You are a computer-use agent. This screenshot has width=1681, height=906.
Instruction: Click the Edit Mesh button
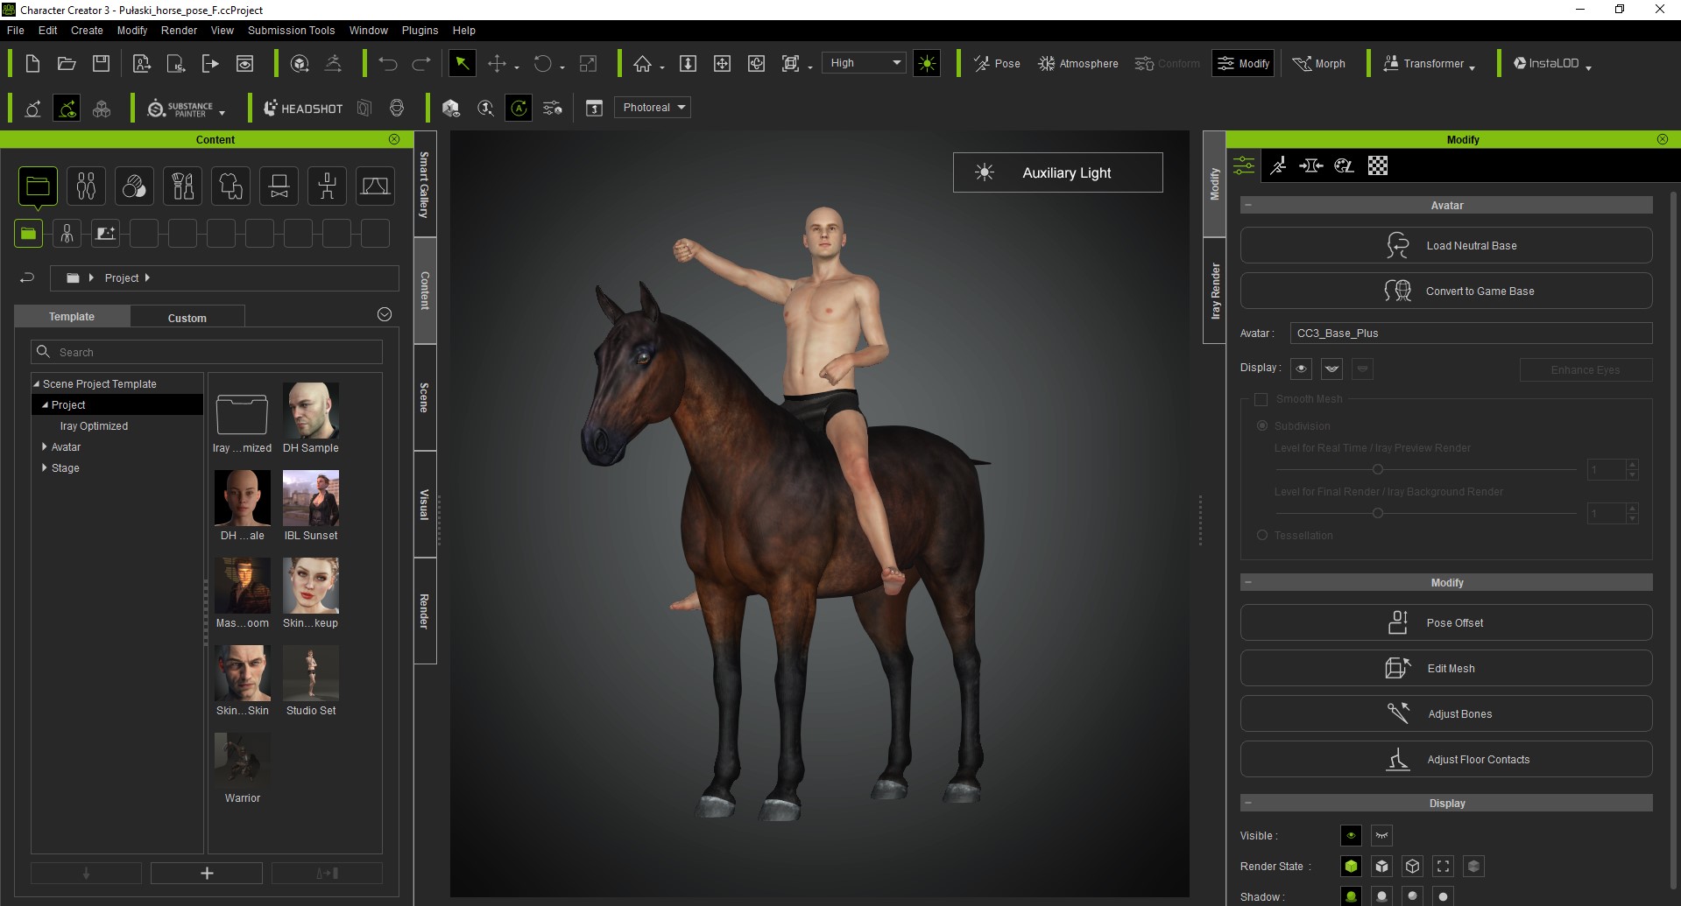coord(1446,668)
